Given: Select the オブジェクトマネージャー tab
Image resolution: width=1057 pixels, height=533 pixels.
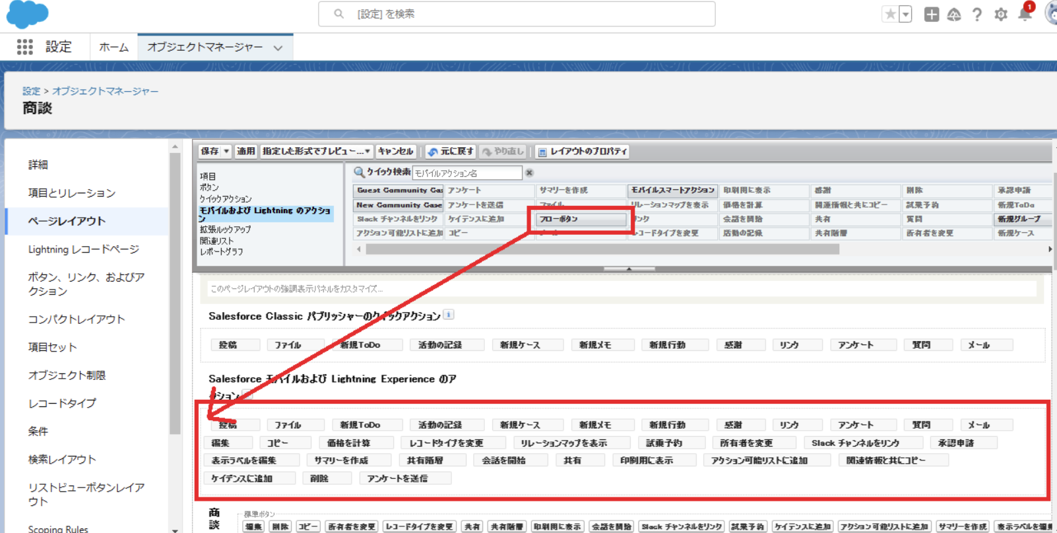Looking at the screenshot, I should click(205, 47).
